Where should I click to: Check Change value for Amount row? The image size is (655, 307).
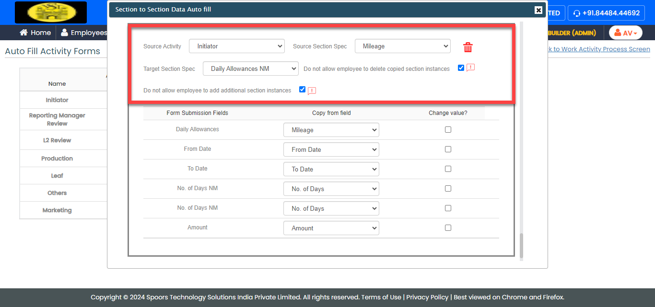tap(448, 228)
